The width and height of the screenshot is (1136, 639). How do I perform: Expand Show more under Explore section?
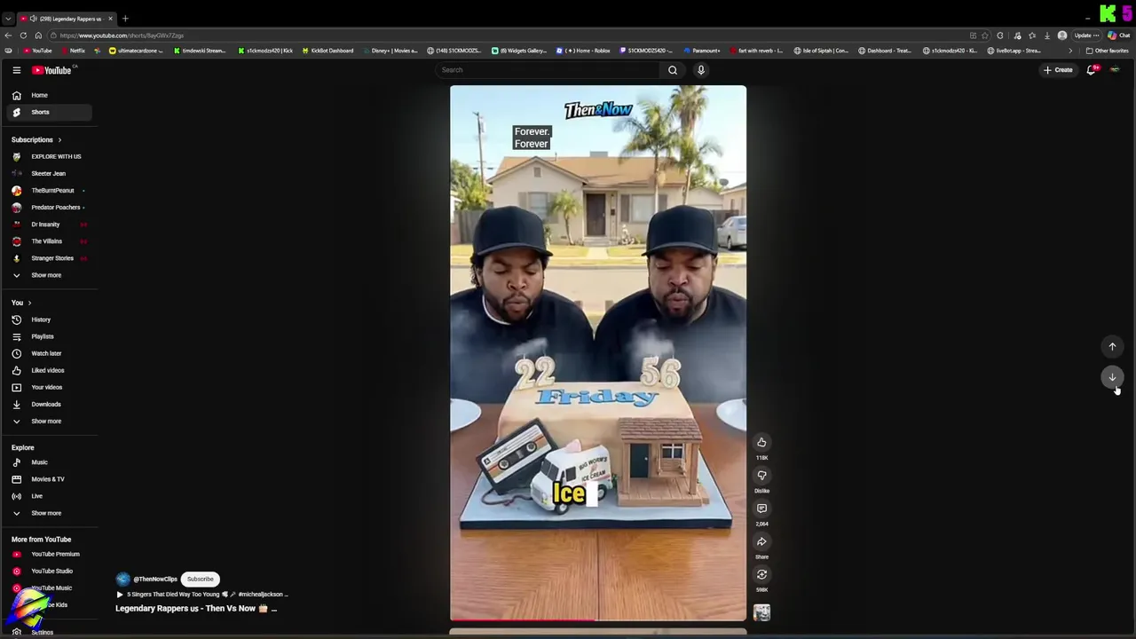(50, 513)
